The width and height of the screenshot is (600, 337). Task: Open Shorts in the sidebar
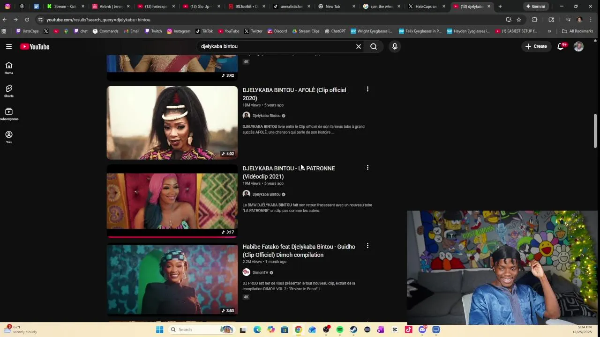click(9, 91)
